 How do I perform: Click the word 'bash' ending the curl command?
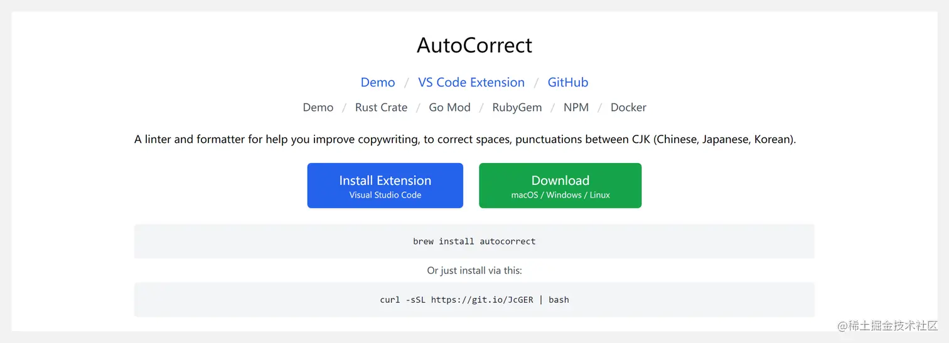tap(559, 300)
